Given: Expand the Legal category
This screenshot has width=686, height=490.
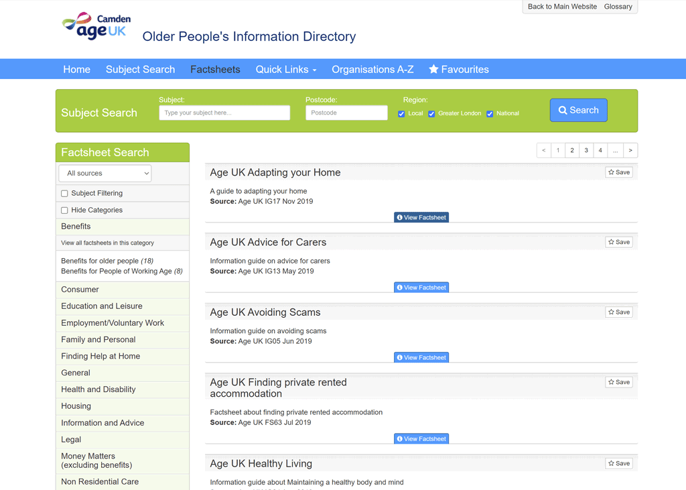Looking at the screenshot, I should [x=123, y=439].
